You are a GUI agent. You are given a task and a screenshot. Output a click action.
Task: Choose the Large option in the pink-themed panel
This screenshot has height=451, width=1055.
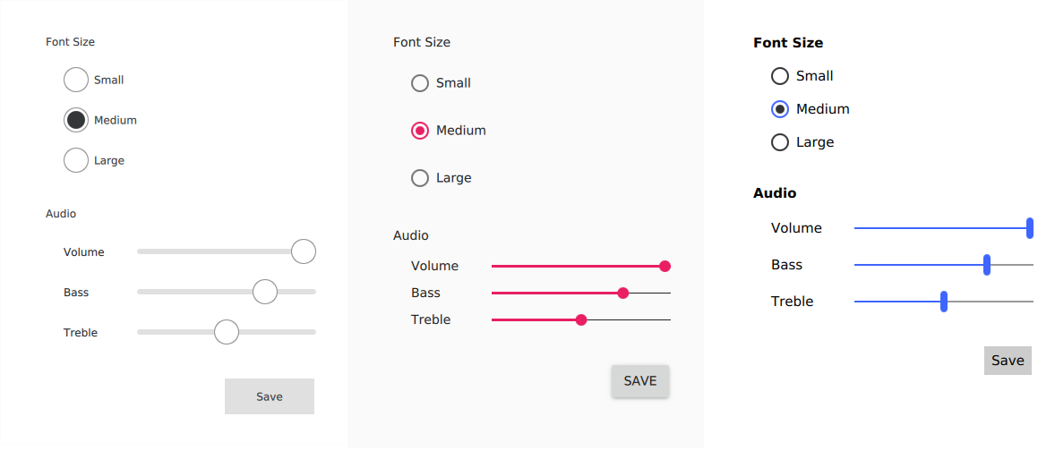pyautogui.click(x=420, y=178)
